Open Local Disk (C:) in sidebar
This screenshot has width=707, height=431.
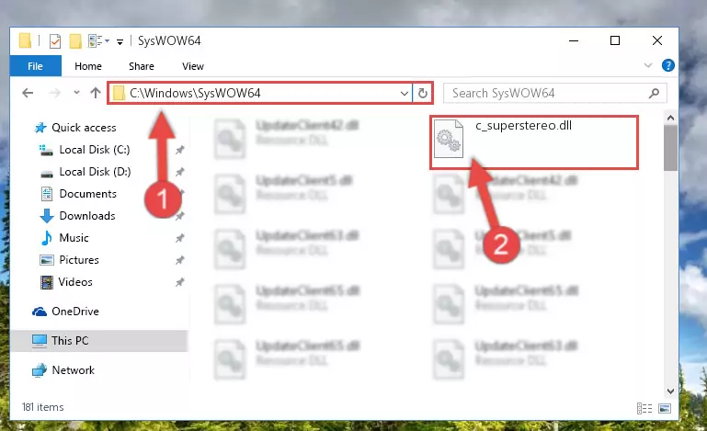[95, 150]
